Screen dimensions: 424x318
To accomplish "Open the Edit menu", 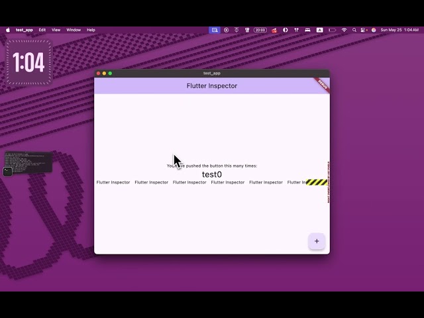I will click(42, 30).
